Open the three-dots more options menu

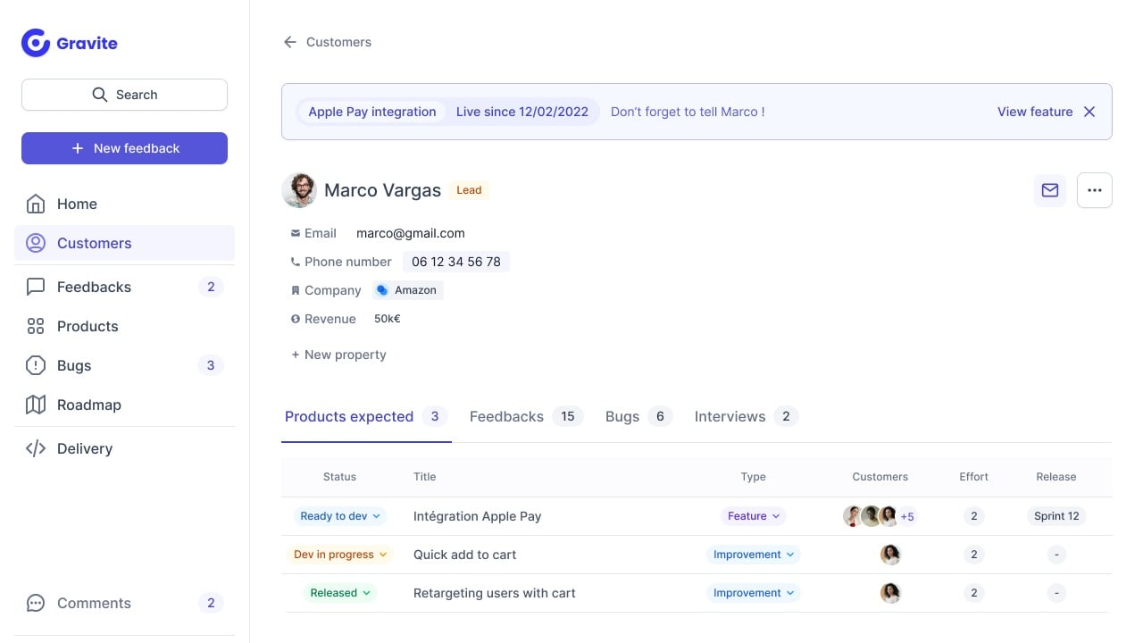[x=1094, y=190]
